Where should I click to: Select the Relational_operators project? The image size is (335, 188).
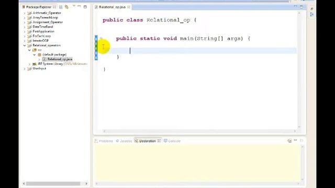click(x=47, y=45)
